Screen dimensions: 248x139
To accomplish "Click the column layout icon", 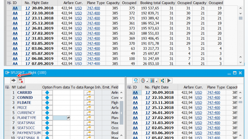I will pos(152,81).
